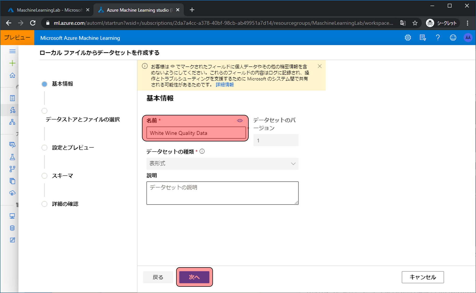Select the 基本情報 step radio circle

[x=44, y=84]
